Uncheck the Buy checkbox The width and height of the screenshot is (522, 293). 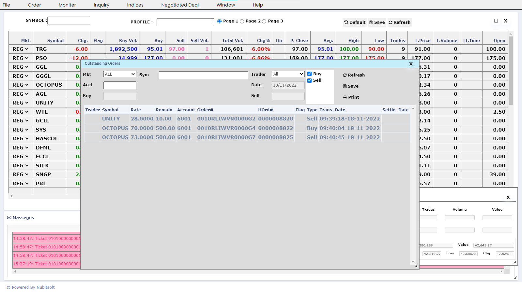[310, 74]
